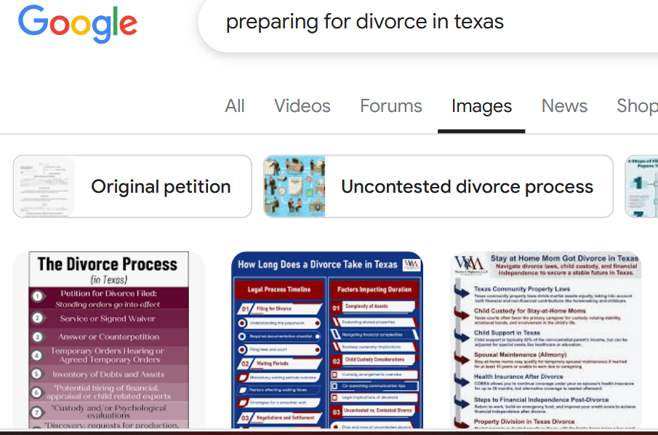
Task: Select the Images tab
Action: 481,105
